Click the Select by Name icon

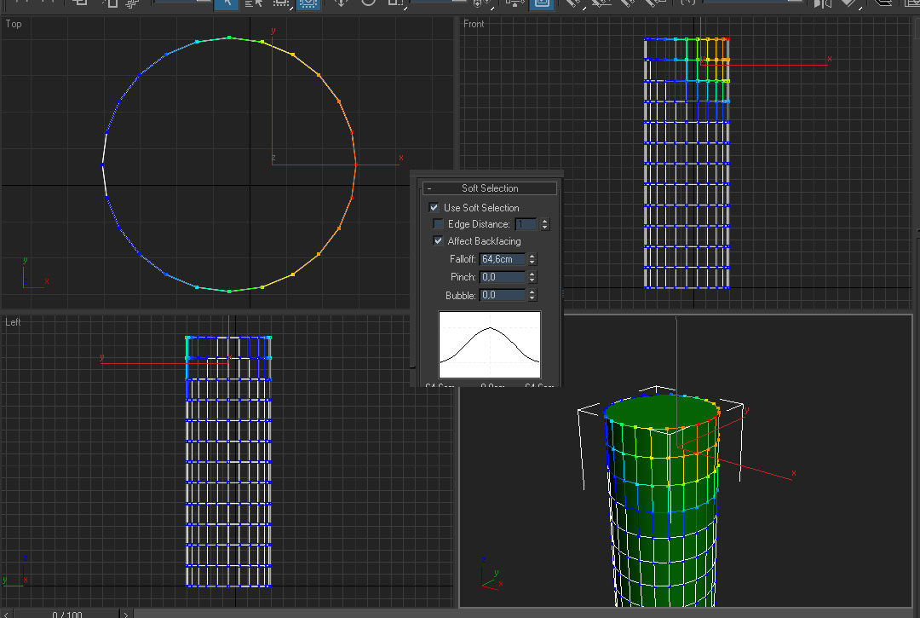pyautogui.click(x=253, y=3)
